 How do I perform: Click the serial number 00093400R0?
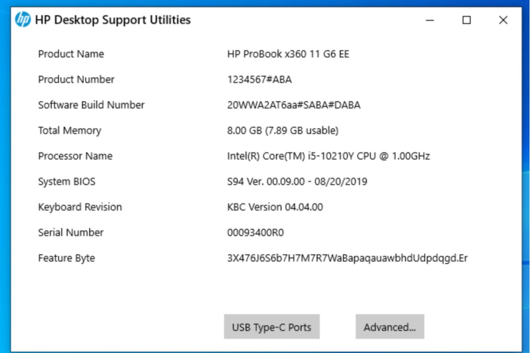point(255,232)
